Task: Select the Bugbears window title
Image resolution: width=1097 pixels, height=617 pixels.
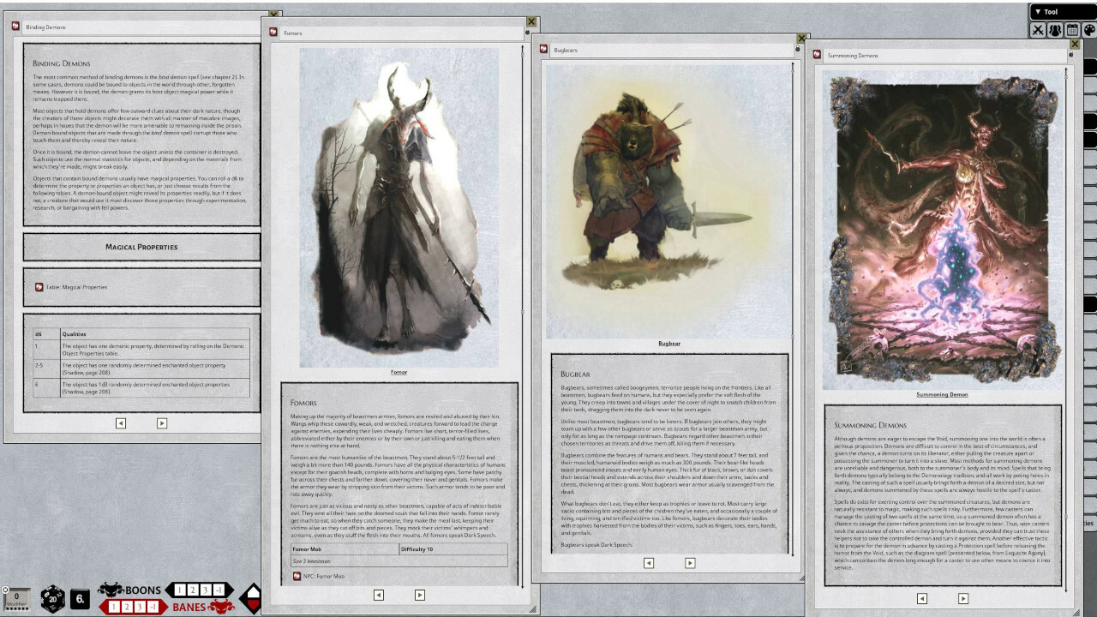Action: [566, 49]
